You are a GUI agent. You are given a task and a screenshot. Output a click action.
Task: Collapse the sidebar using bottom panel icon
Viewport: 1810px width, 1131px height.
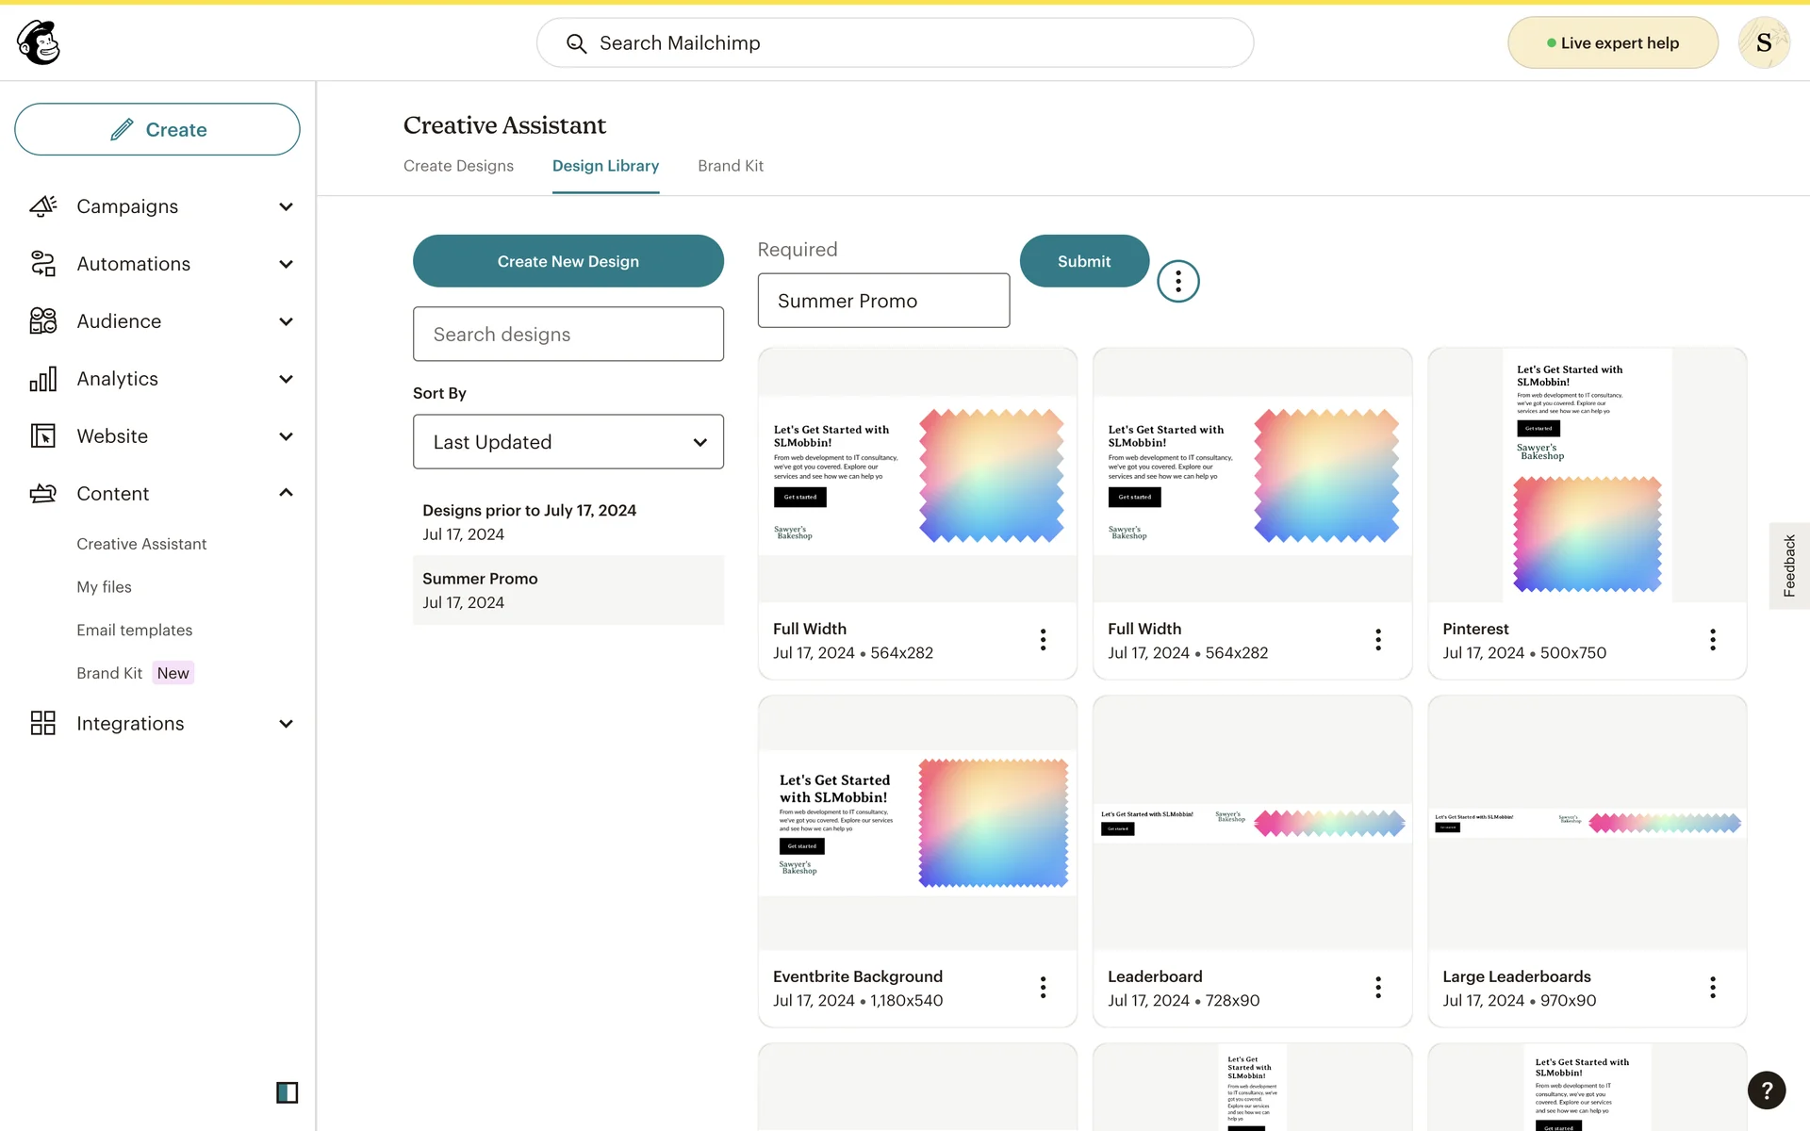tap(287, 1092)
